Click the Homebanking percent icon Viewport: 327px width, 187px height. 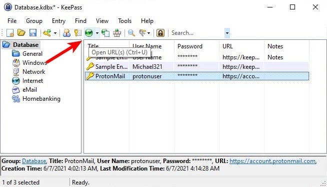tap(16, 99)
